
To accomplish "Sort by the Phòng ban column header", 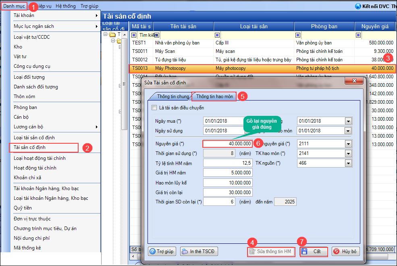I will pyautogui.click(x=324, y=26).
